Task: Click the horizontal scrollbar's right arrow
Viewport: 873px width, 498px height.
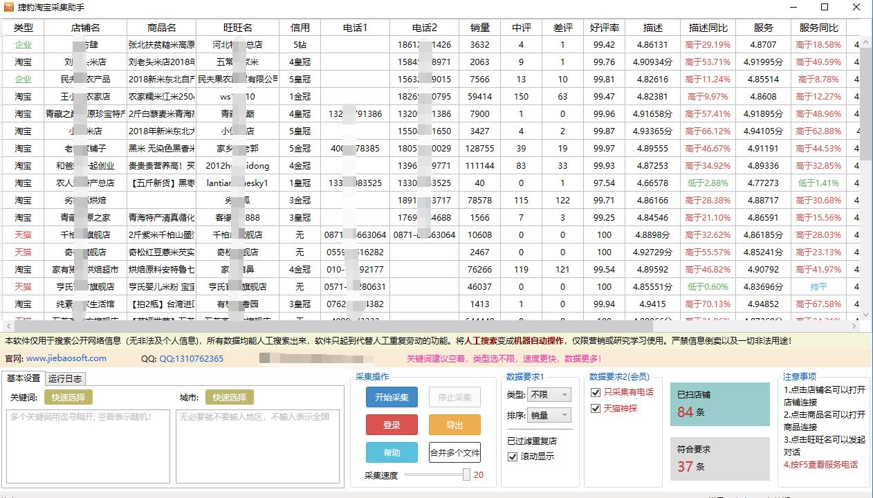Action: coord(855,326)
